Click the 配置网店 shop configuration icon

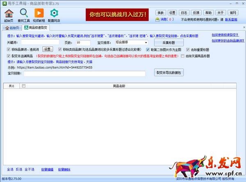pos(54,15)
